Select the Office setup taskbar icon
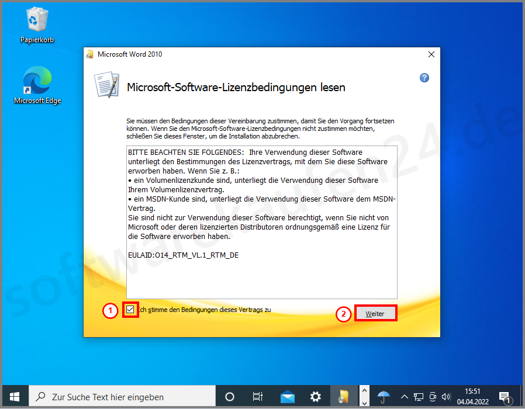525x409 pixels. tap(344, 397)
